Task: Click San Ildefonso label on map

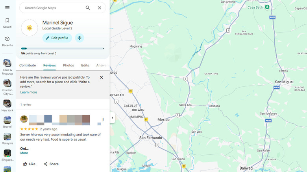Action: [x=268, y=113]
